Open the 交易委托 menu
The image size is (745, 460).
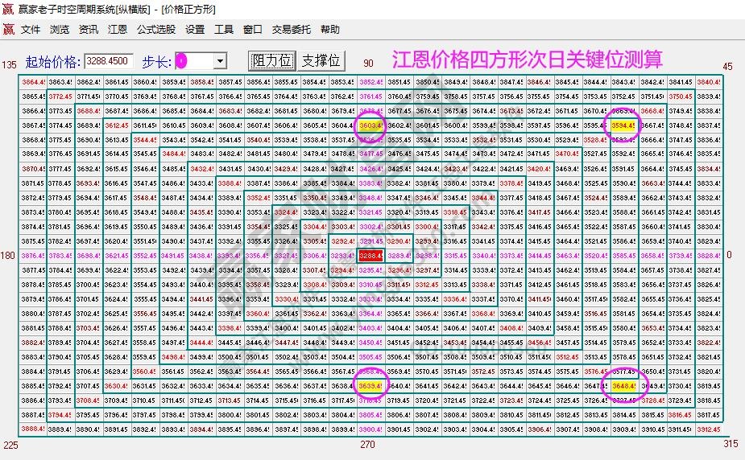click(291, 30)
